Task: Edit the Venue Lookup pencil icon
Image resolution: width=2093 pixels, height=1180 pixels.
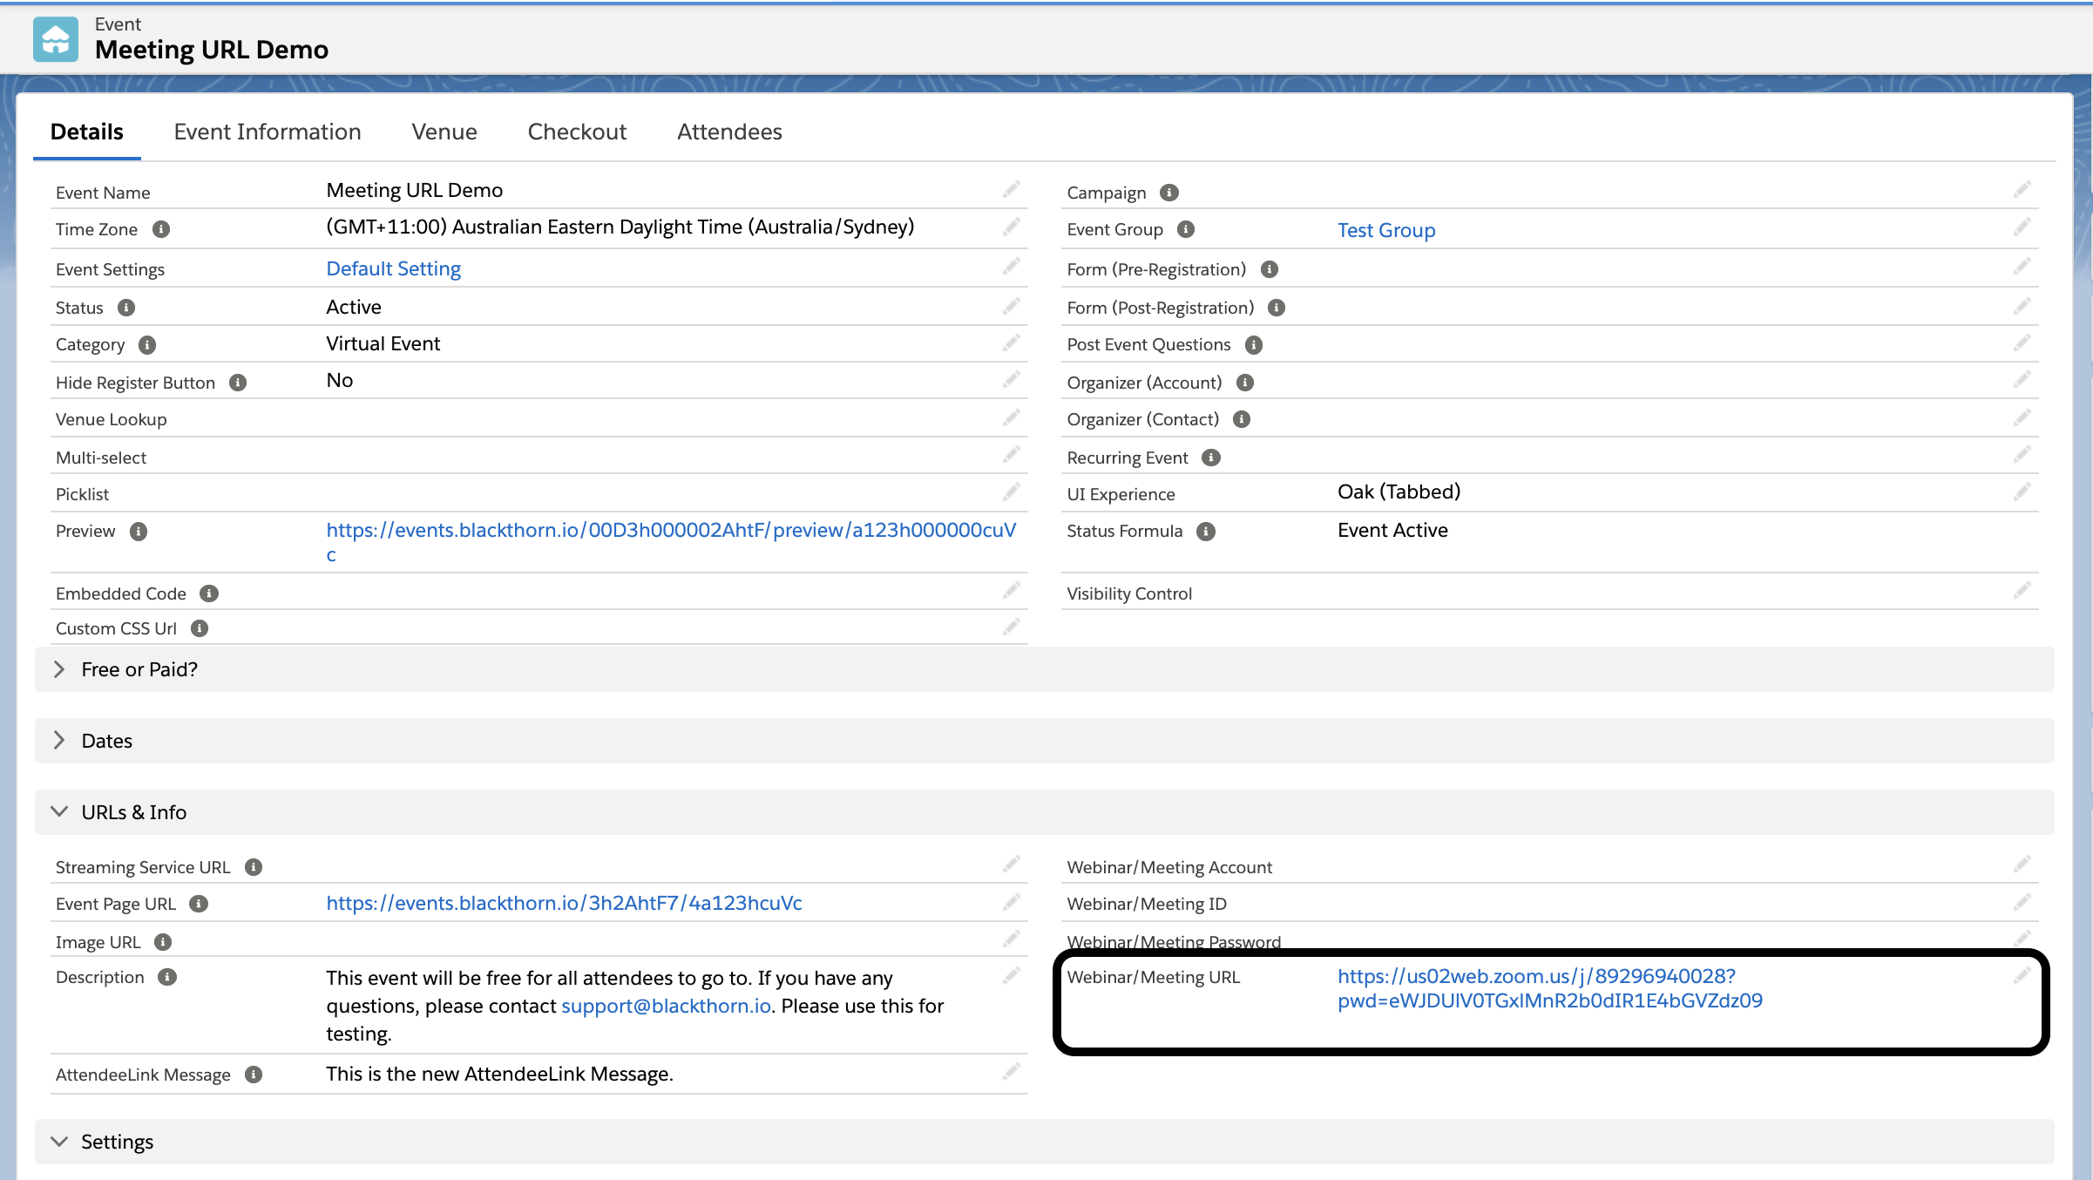Action: 1011,417
